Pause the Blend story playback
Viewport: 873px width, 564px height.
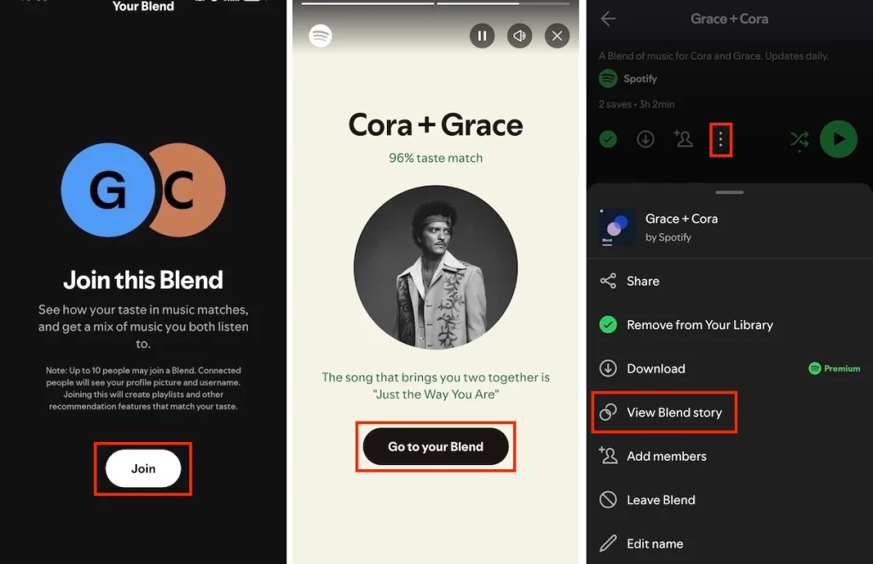(482, 36)
